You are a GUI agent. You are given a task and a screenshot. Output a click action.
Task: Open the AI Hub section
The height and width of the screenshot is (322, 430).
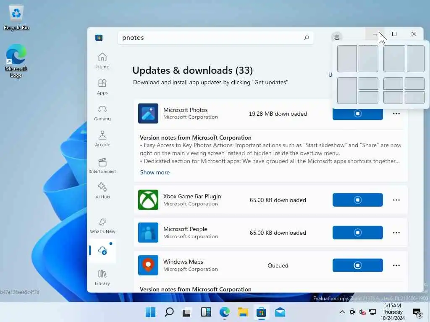[x=102, y=191]
